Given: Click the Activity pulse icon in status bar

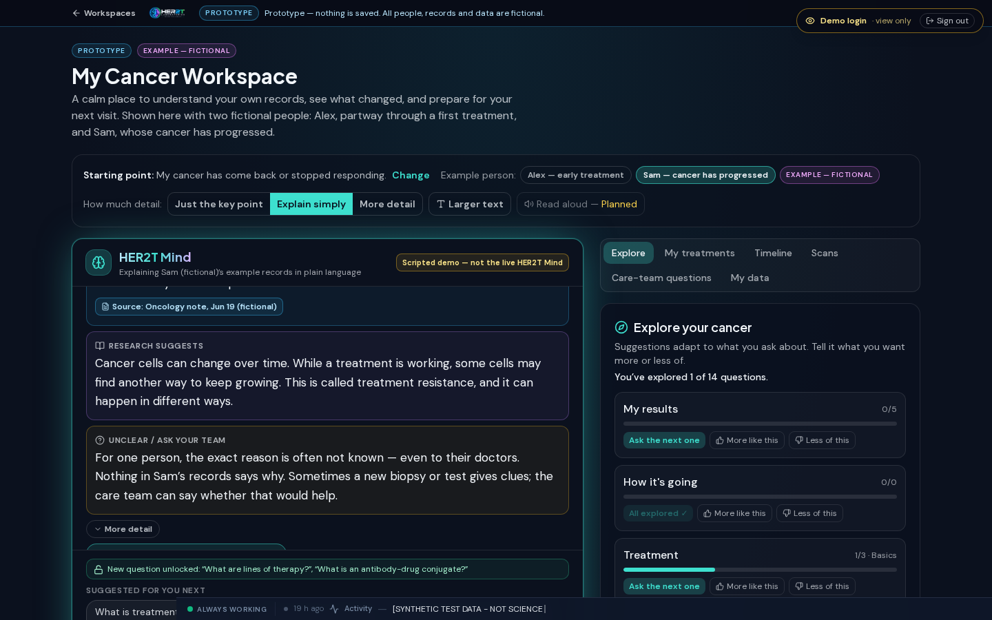Looking at the screenshot, I should pos(334,609).
